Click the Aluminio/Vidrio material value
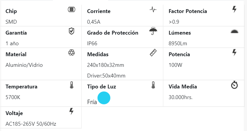Image resolution: width=247 pixels, height=131 pixels. coord(24,65)
